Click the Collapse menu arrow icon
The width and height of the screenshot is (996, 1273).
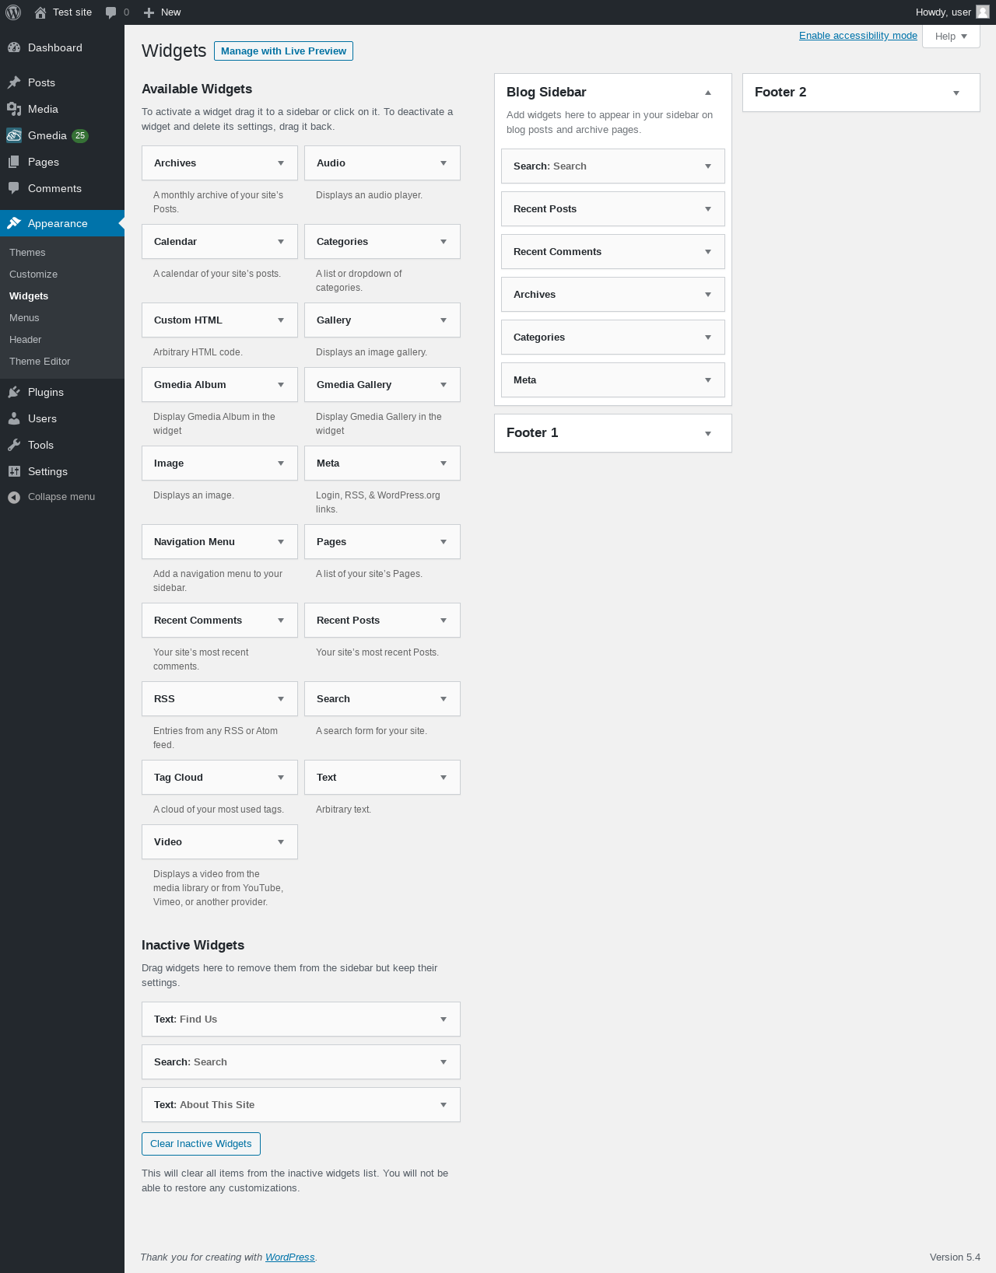point(14,497)
